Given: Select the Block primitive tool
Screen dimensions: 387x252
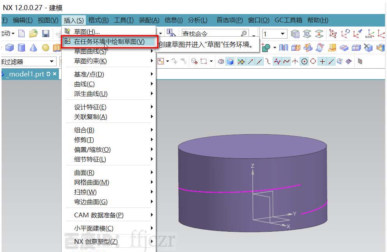Looking at the screenshot, I should tap(9, 48).
